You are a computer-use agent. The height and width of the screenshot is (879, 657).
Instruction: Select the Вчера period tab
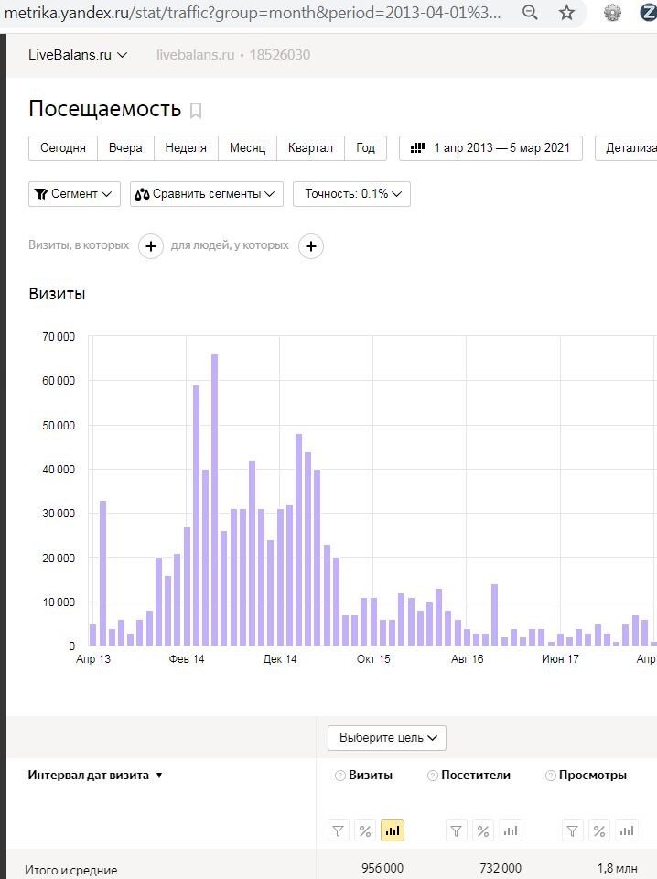coord(125,148)
